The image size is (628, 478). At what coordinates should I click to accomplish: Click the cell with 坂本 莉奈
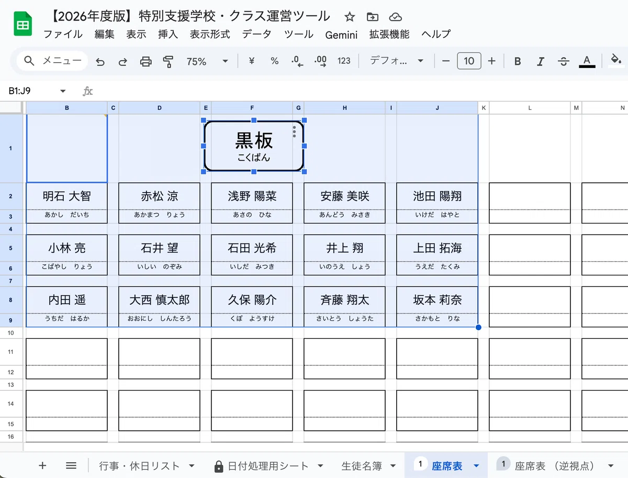tap(437, 300)
